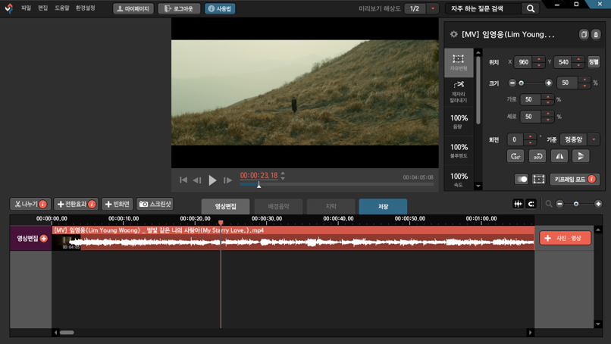Decrease size with the minus icon
611x344 pixels.
[512, 83]
